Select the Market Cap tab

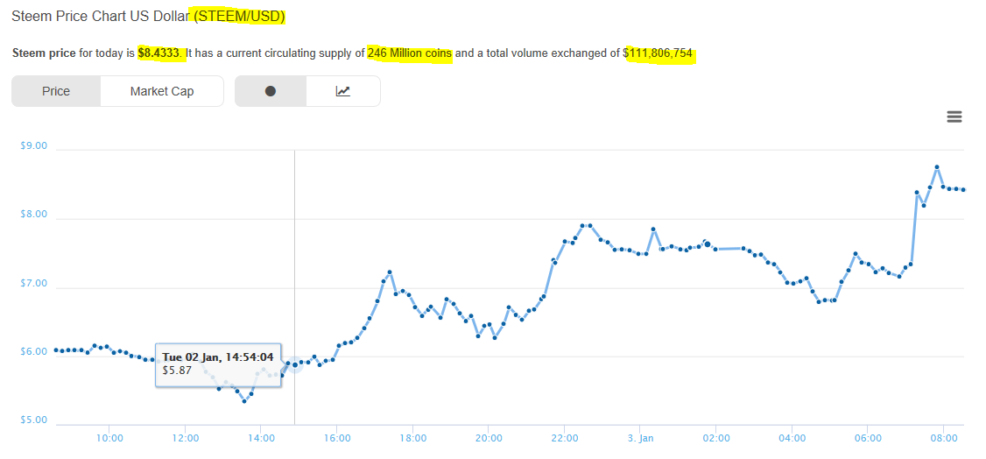pyautogui.click(x=162, y=91)
